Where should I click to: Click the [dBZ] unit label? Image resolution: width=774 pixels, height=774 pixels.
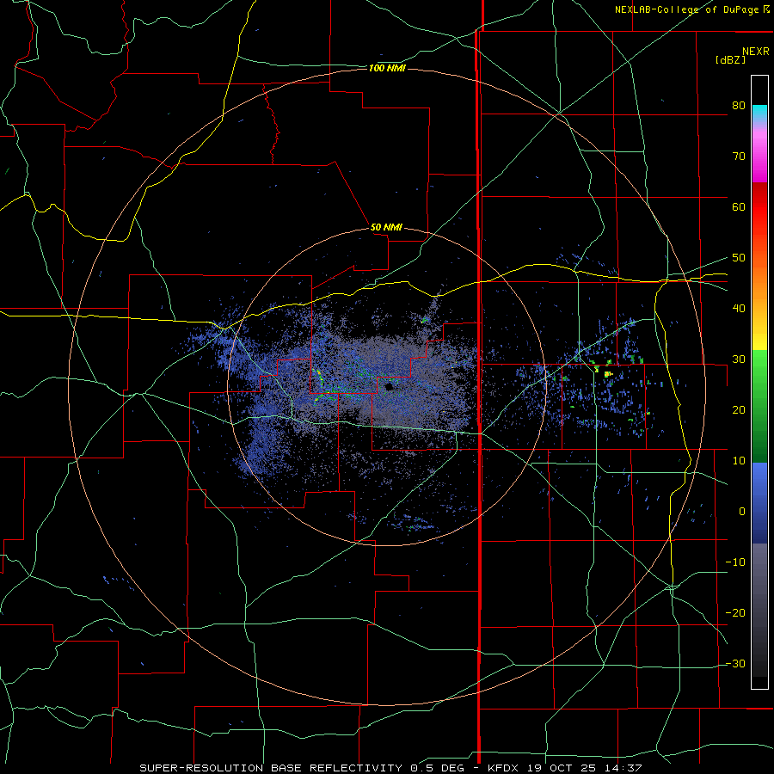(730, 59)
